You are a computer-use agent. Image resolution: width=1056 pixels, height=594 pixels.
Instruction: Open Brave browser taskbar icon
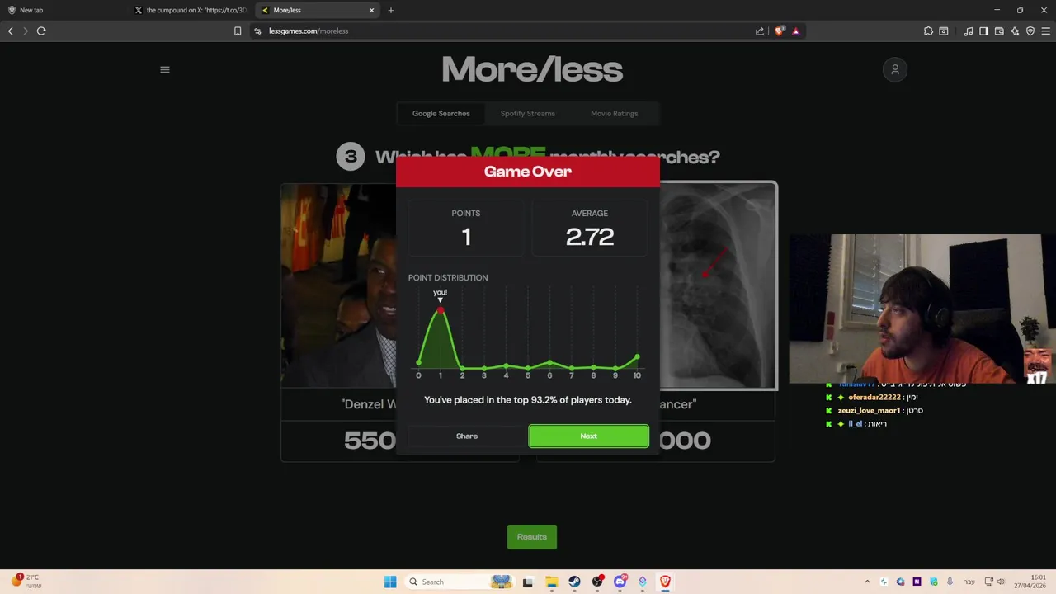click(665, 582)
